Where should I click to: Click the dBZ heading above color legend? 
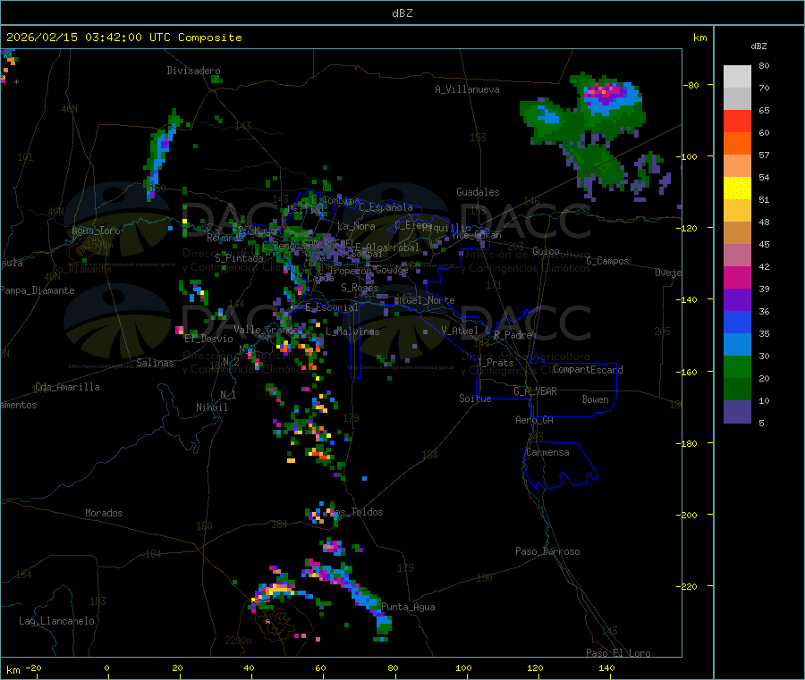758,46
